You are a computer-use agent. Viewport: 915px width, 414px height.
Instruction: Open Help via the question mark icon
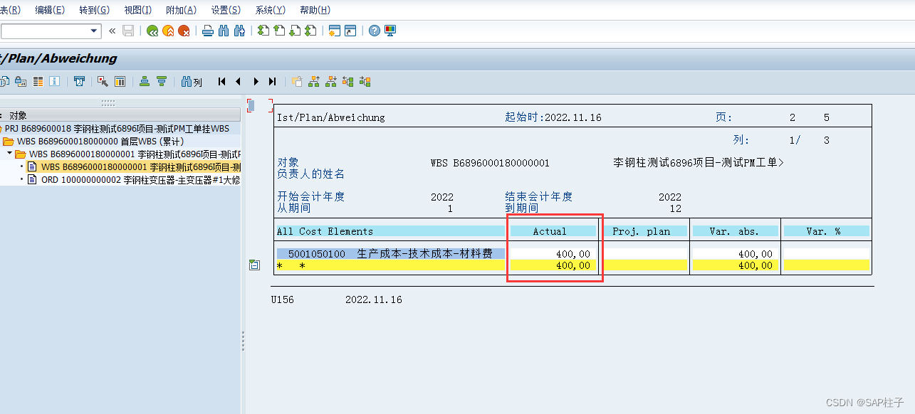[375, 31]
